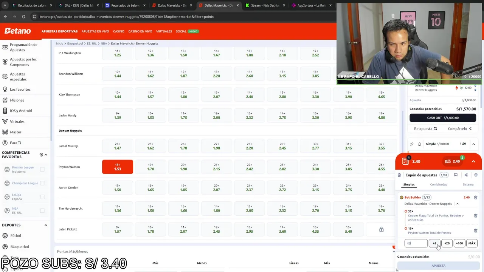Open Programación de Apuestas sidebar icon
The width and height of the screenshot is (484, 272).
5,47
